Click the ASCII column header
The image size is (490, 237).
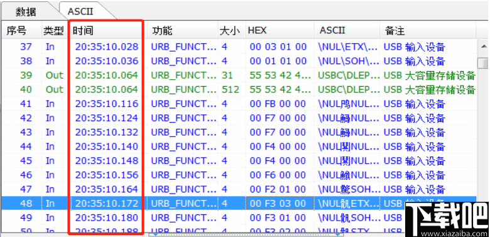[x=332, y=31]
